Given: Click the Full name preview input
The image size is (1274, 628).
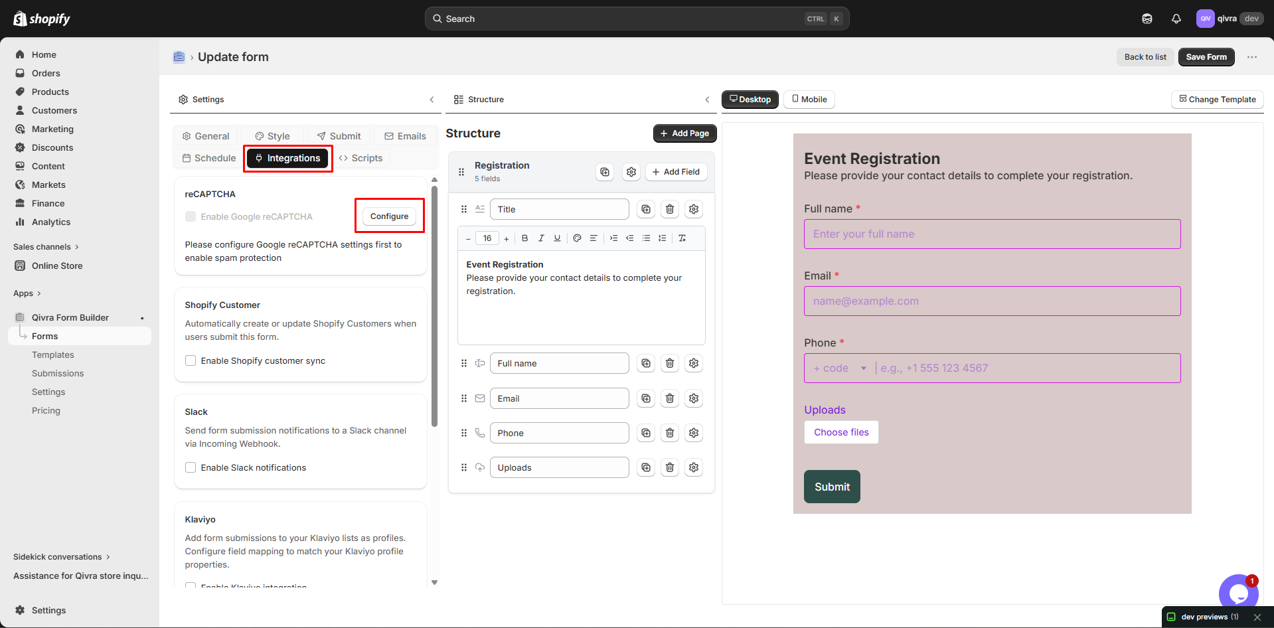Looking at the screenshot, I should [992, 234].
